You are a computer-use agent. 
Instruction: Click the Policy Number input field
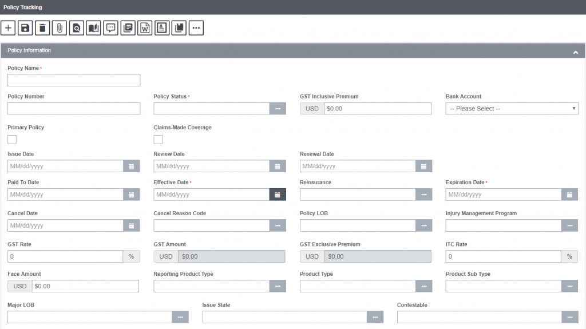[x=74, y=109]
